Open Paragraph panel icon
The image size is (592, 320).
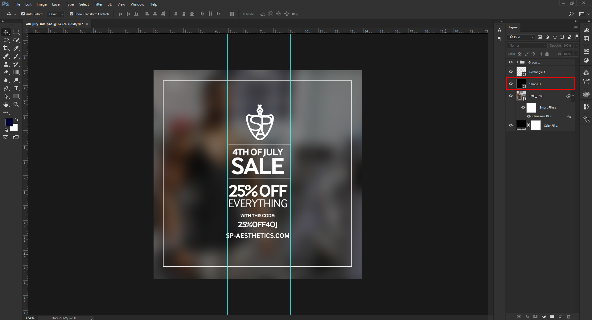tap(500, 39)
